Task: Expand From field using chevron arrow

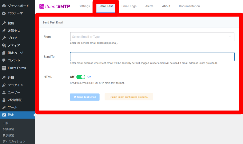Action: (230, 37)
